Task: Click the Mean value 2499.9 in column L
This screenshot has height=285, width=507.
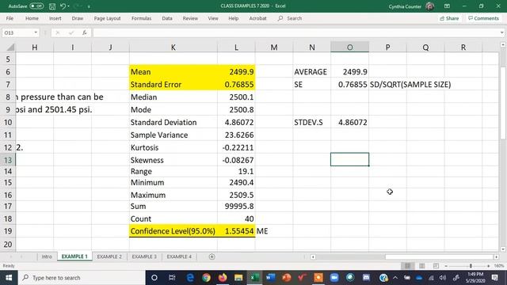Action: point(236,72)
